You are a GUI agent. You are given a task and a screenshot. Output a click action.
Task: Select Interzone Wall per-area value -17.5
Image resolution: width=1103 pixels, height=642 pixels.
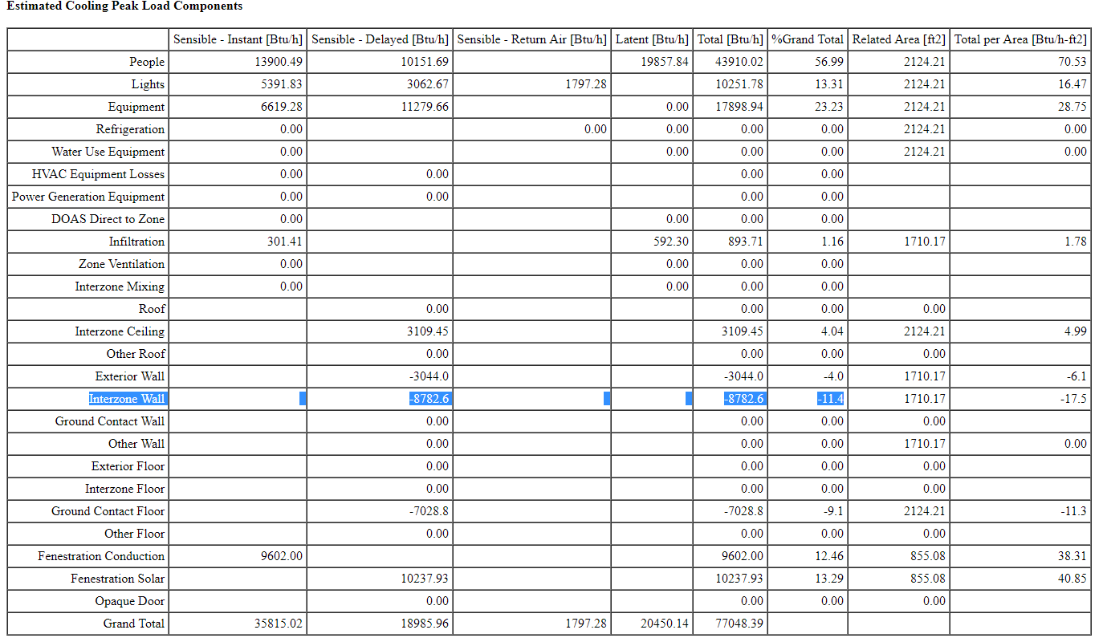click(1073, 399)
